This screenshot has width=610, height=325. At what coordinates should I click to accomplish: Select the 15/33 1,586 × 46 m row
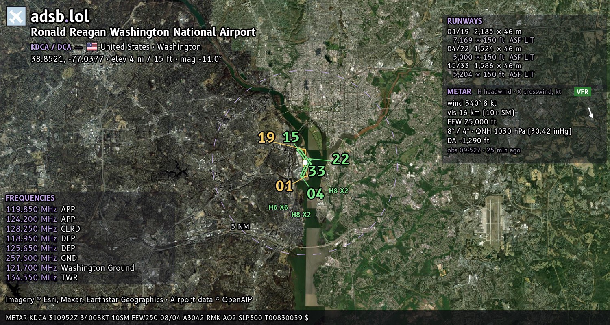(484, 65)
